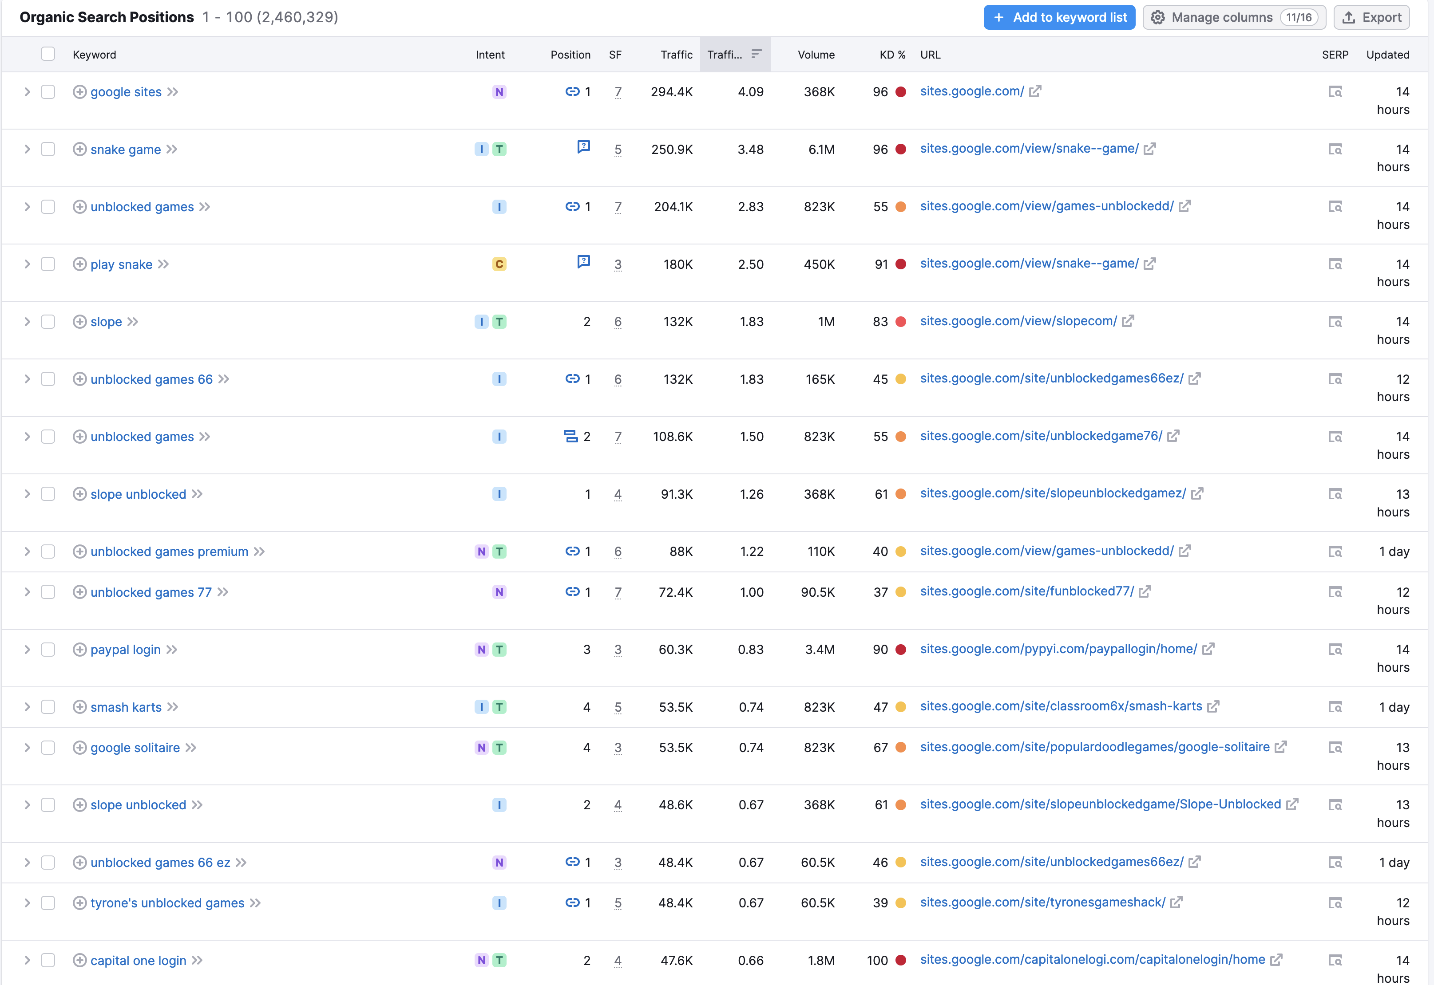Click featured snippet position icon in snake game row

point(584,147)
